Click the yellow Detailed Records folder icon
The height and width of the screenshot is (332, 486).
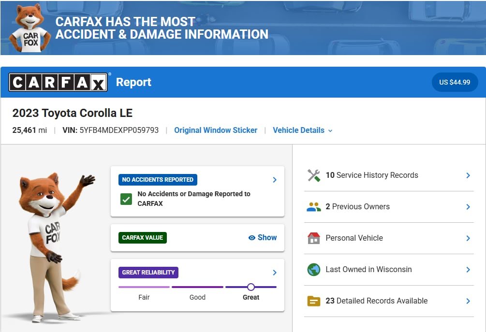point(314,301)
